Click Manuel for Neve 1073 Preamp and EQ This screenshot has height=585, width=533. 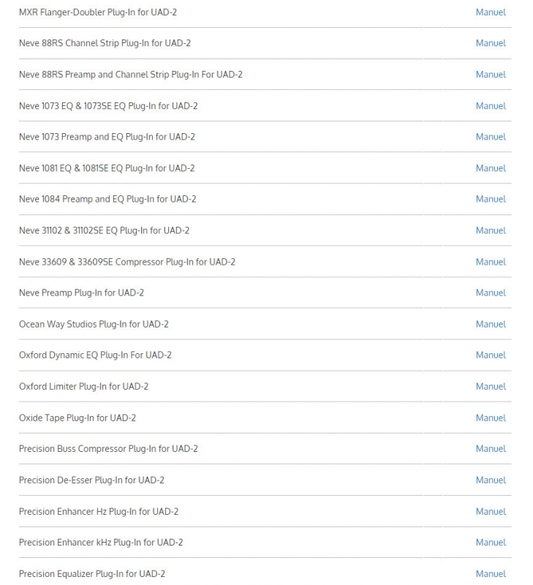click(x=490, y=137)
